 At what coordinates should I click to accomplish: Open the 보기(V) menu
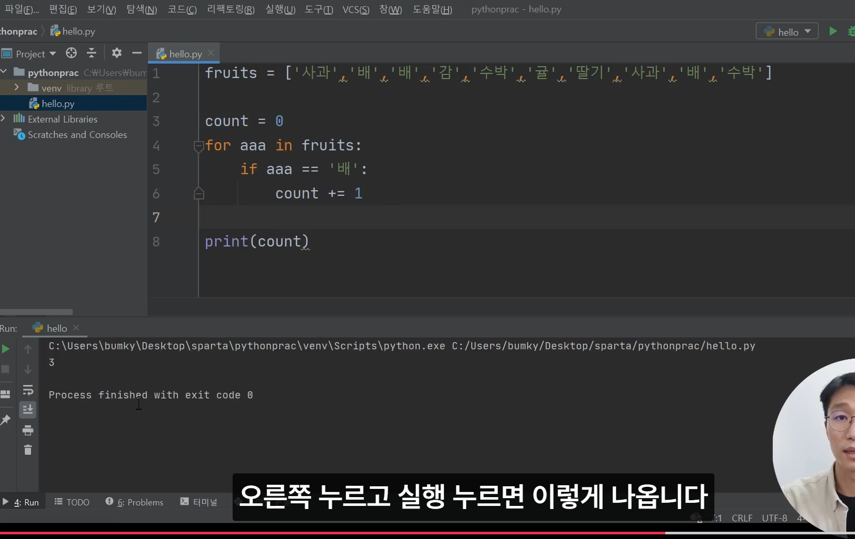click(101, 9)
